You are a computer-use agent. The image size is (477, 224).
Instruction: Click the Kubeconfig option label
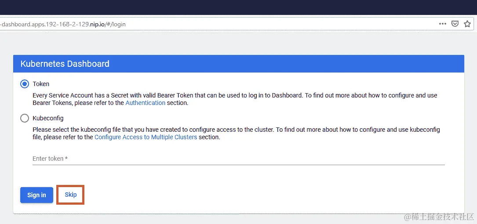pyautogui.click(x=48, y=118)
